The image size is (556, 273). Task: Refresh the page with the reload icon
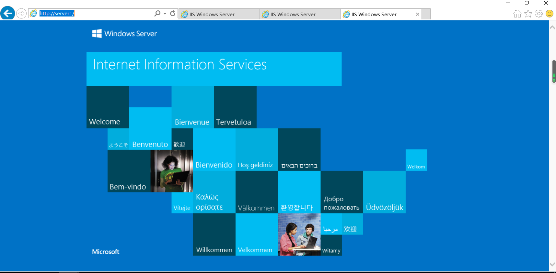tap(173, 13)
